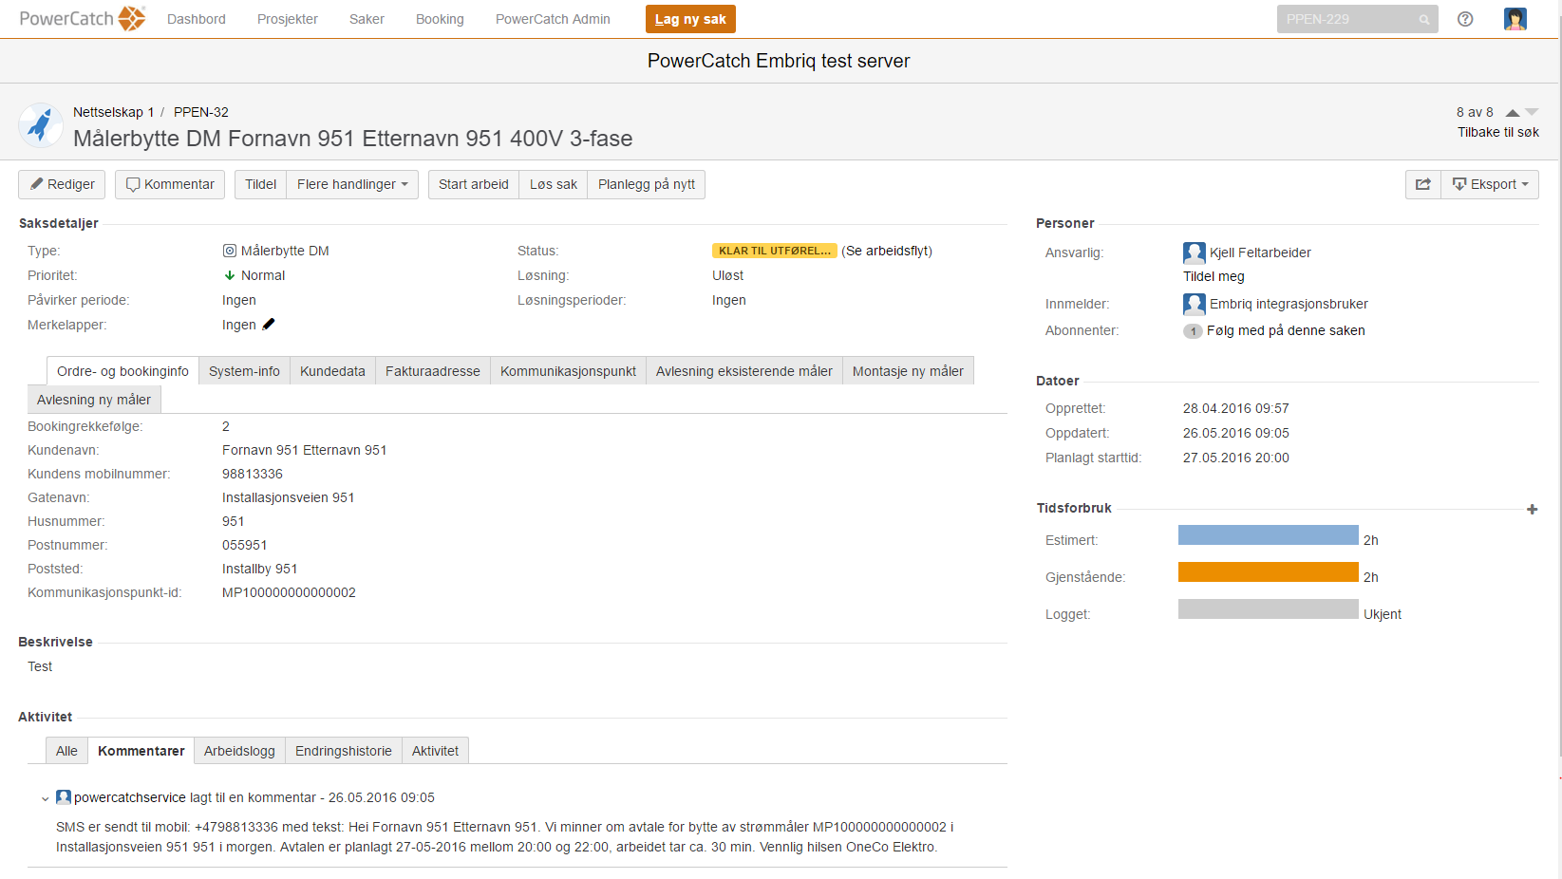Click the share icon button
Viewport: 1562px width, 879px height.
coord(1422,184)
